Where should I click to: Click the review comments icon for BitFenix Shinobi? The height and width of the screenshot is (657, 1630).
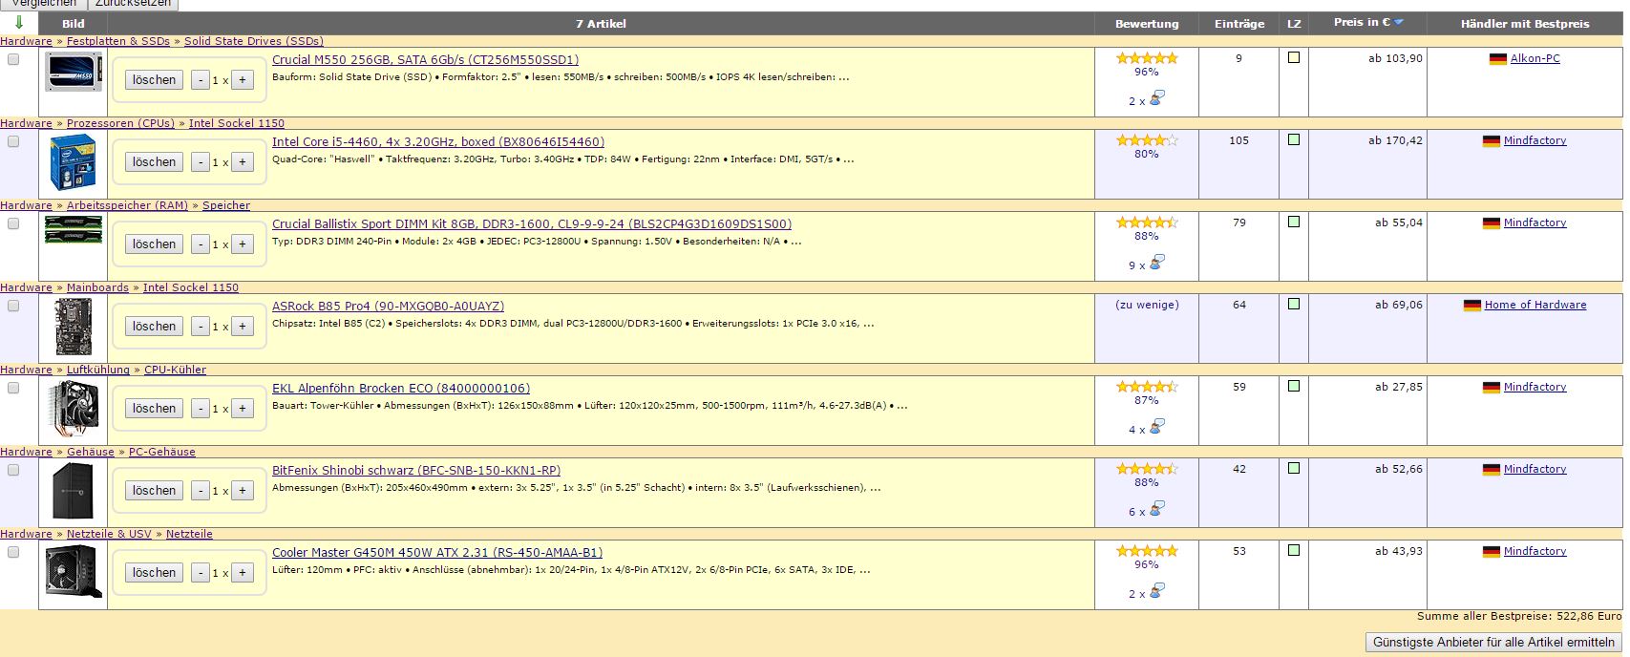pyautogui.click(x=1157, y=509)
